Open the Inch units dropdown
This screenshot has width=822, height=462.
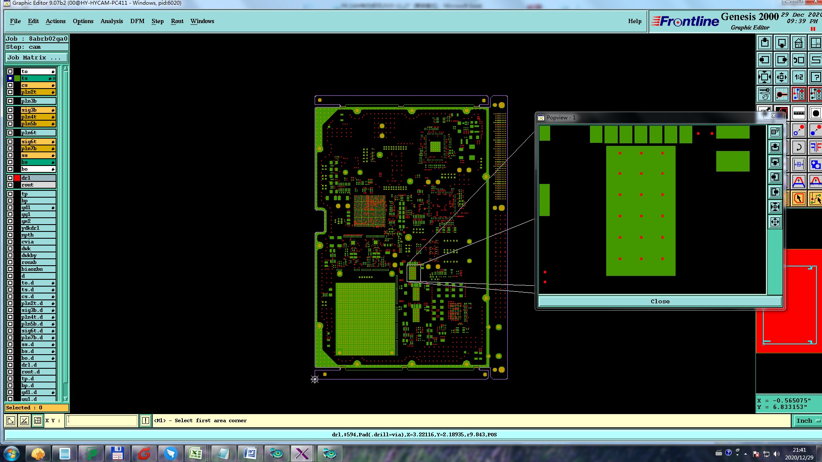pos(807,421)
